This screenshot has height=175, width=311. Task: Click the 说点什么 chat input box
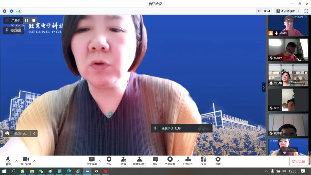21,133
